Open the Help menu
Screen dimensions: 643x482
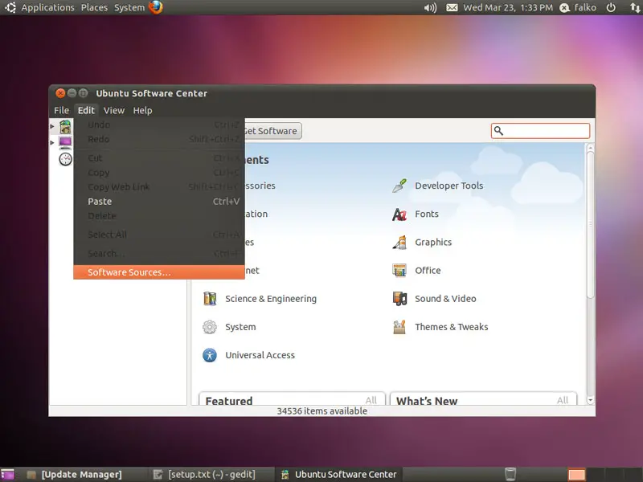[x=142, y=110]
